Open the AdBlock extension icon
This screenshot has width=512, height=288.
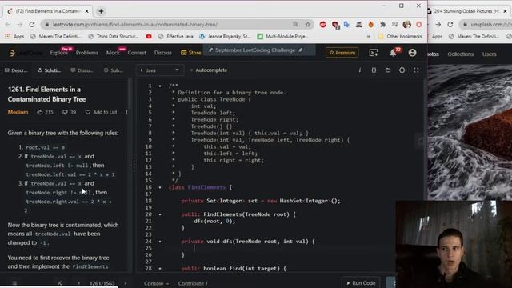tap(322, 25)
